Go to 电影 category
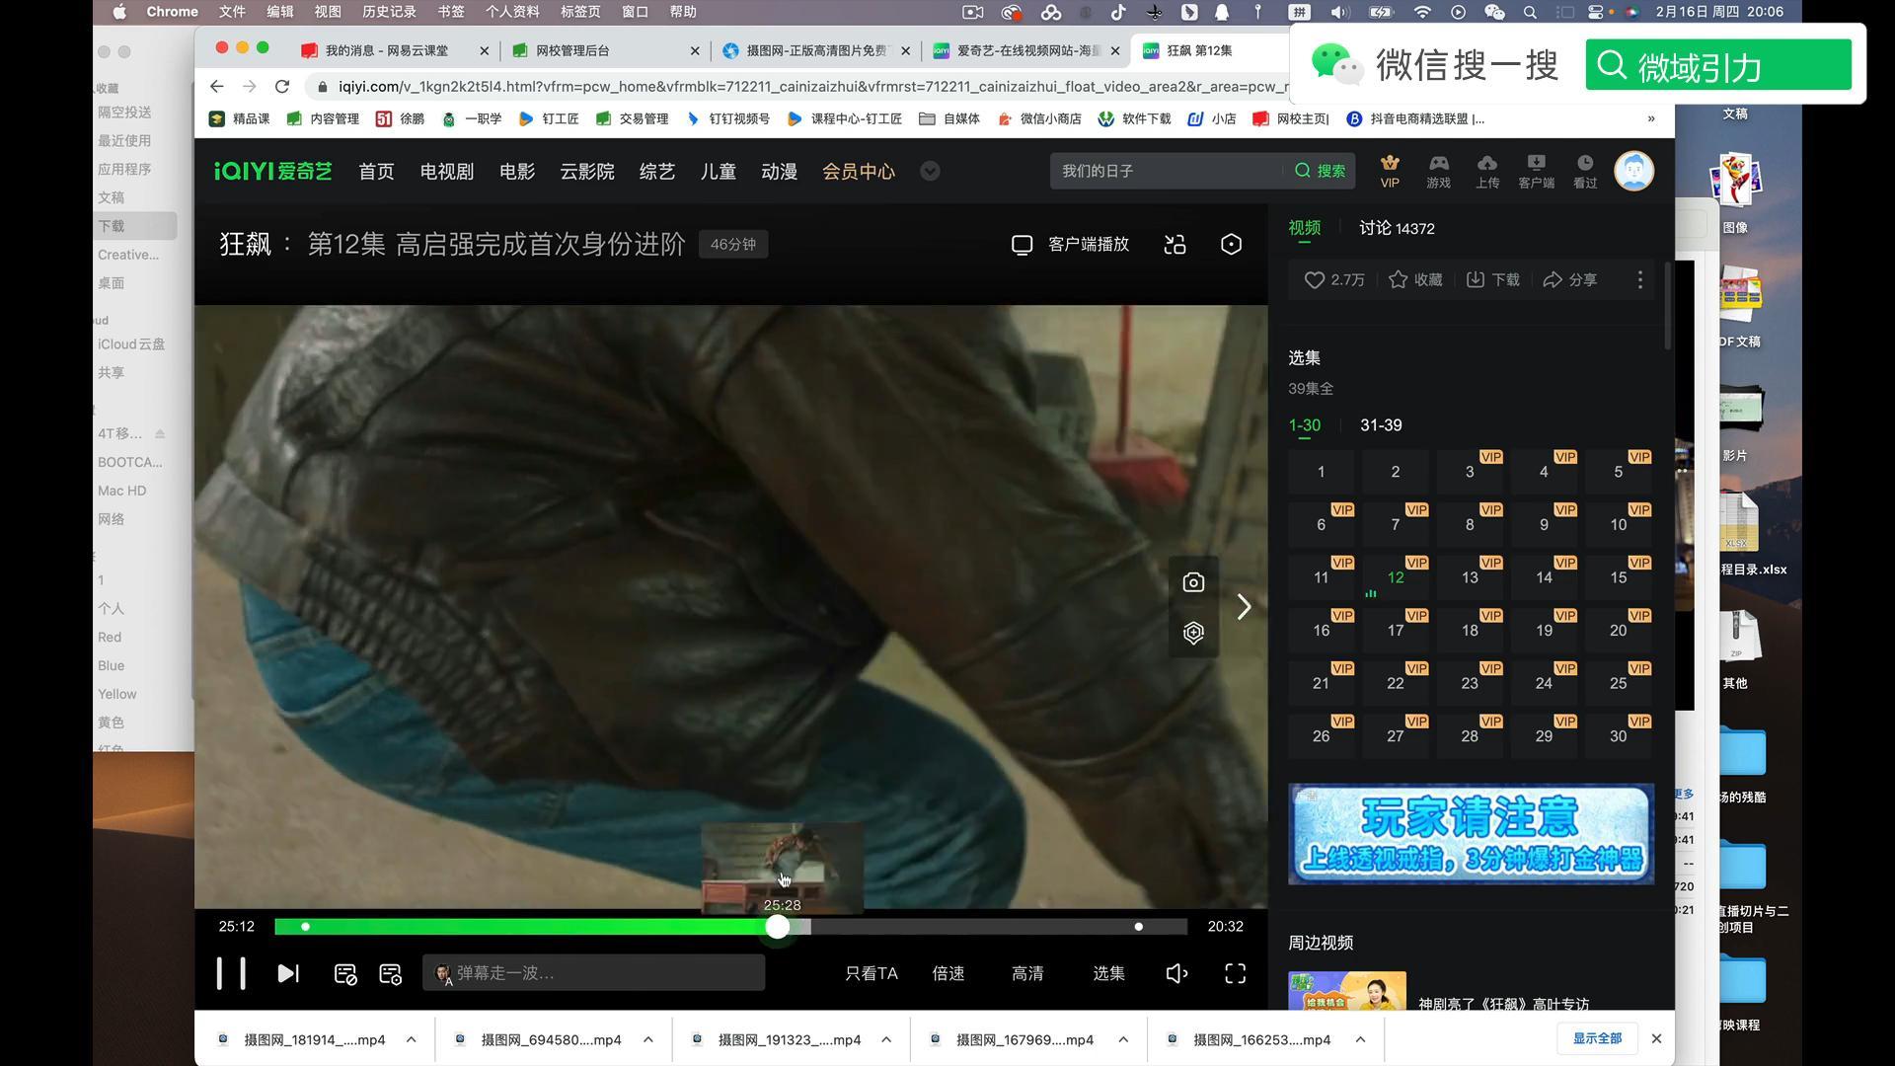The image size is (1895, 1066). (x=517, y=172)
